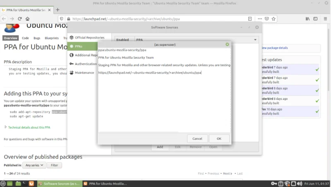Open Code tab on Launchpad page
The width and height of the screenshot is (331, 187).
tap(25, 38)
